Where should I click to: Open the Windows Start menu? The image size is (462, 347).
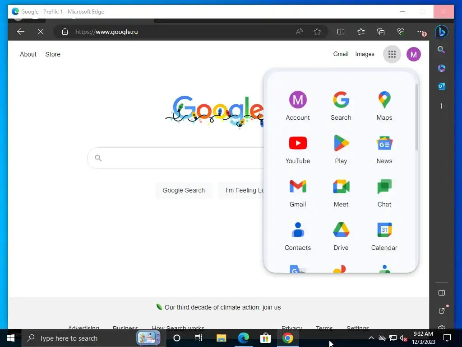[11, 338]
